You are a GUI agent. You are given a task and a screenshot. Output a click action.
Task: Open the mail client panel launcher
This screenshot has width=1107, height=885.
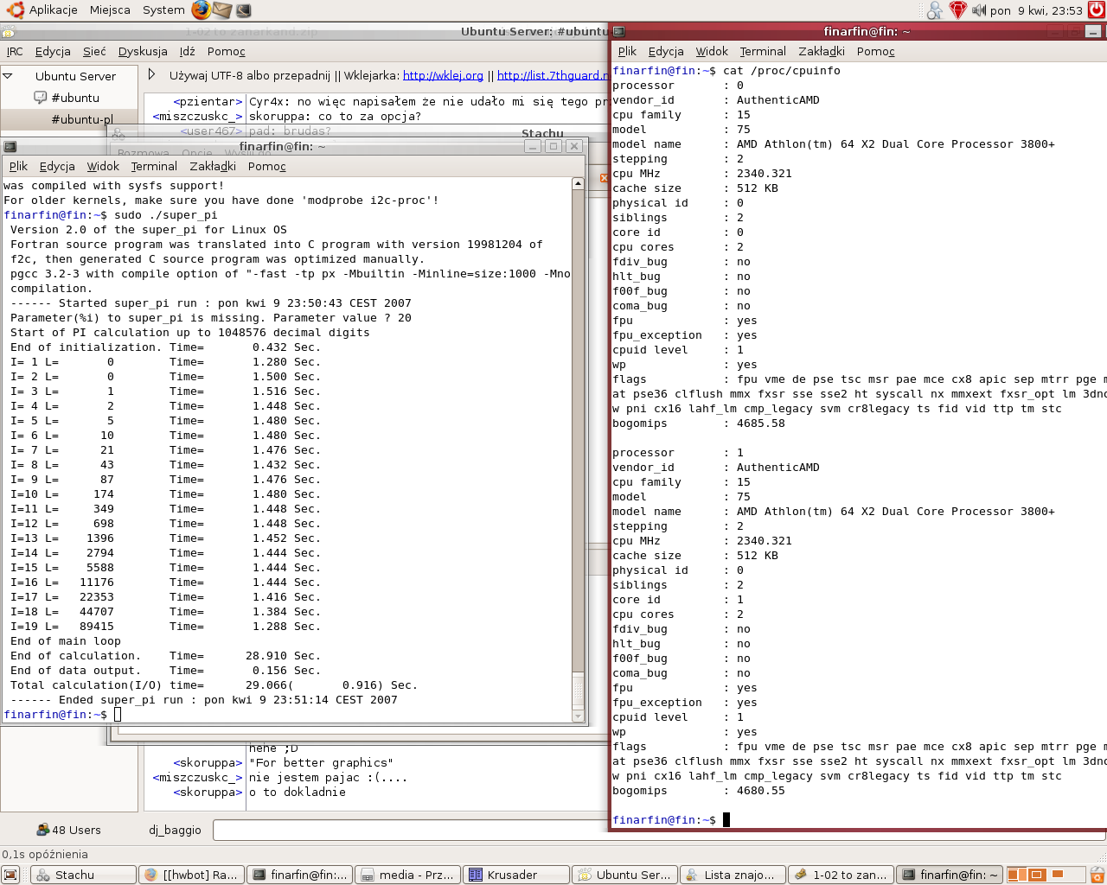pos(222,10)
